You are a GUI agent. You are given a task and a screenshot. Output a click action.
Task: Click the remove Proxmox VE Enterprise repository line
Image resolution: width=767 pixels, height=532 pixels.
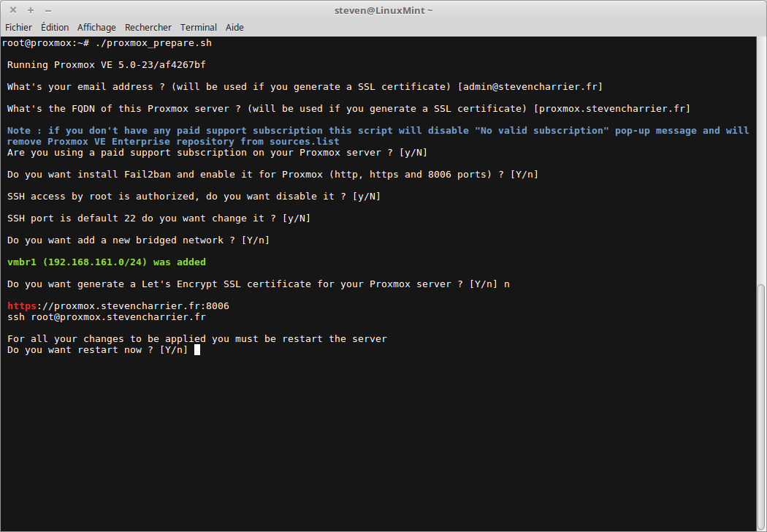(x=173, y=142)
